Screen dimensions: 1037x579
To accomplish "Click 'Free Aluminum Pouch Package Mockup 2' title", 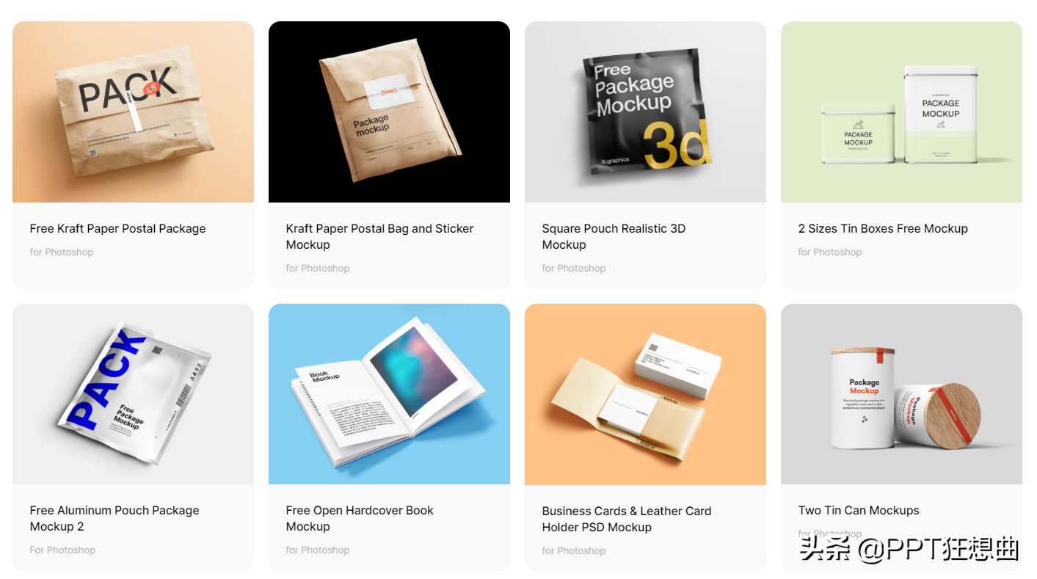I will point(114,518).
